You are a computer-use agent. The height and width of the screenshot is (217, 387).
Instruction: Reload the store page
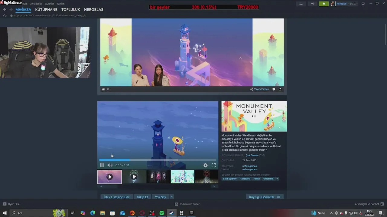[5, 15]
